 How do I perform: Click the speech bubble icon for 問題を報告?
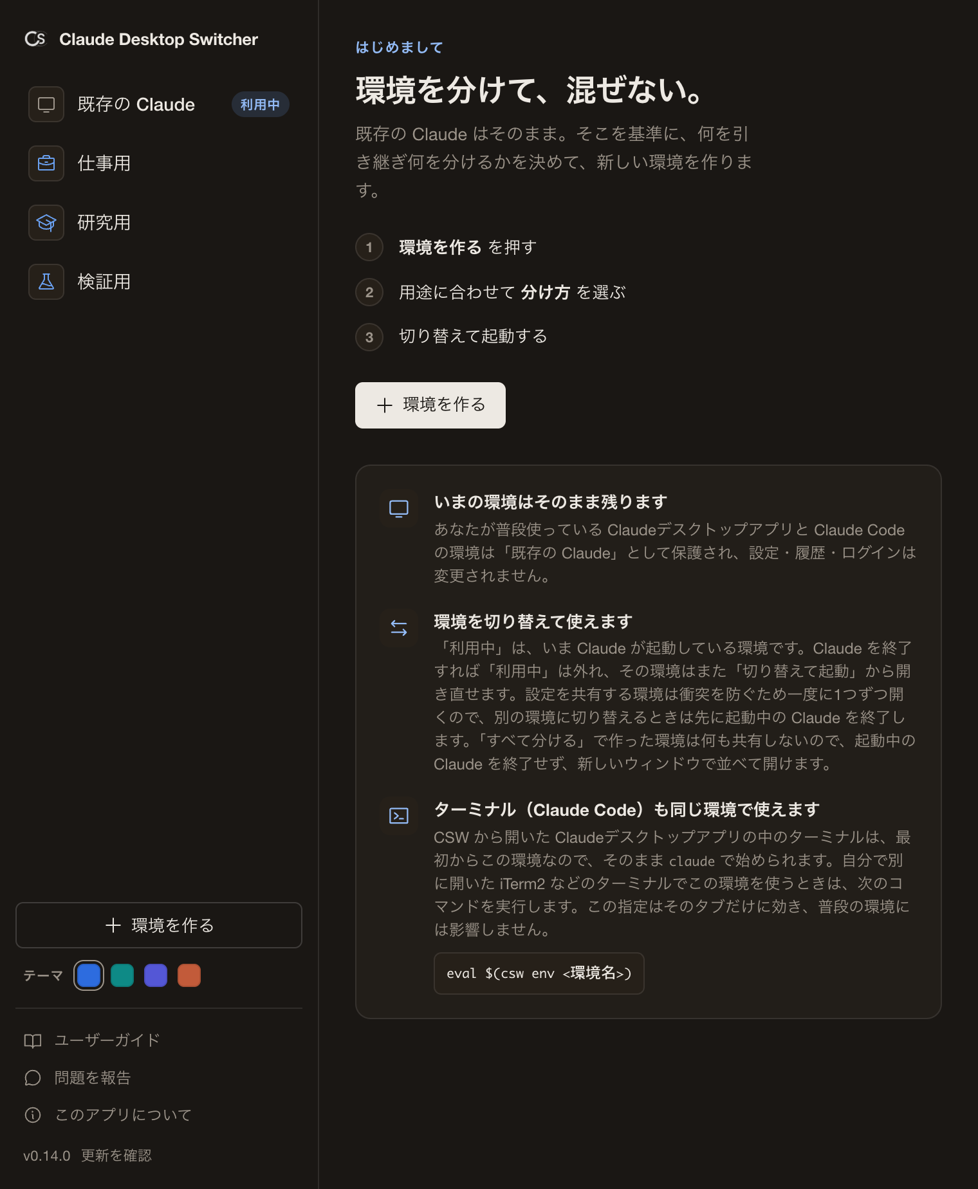[33, 1078]
